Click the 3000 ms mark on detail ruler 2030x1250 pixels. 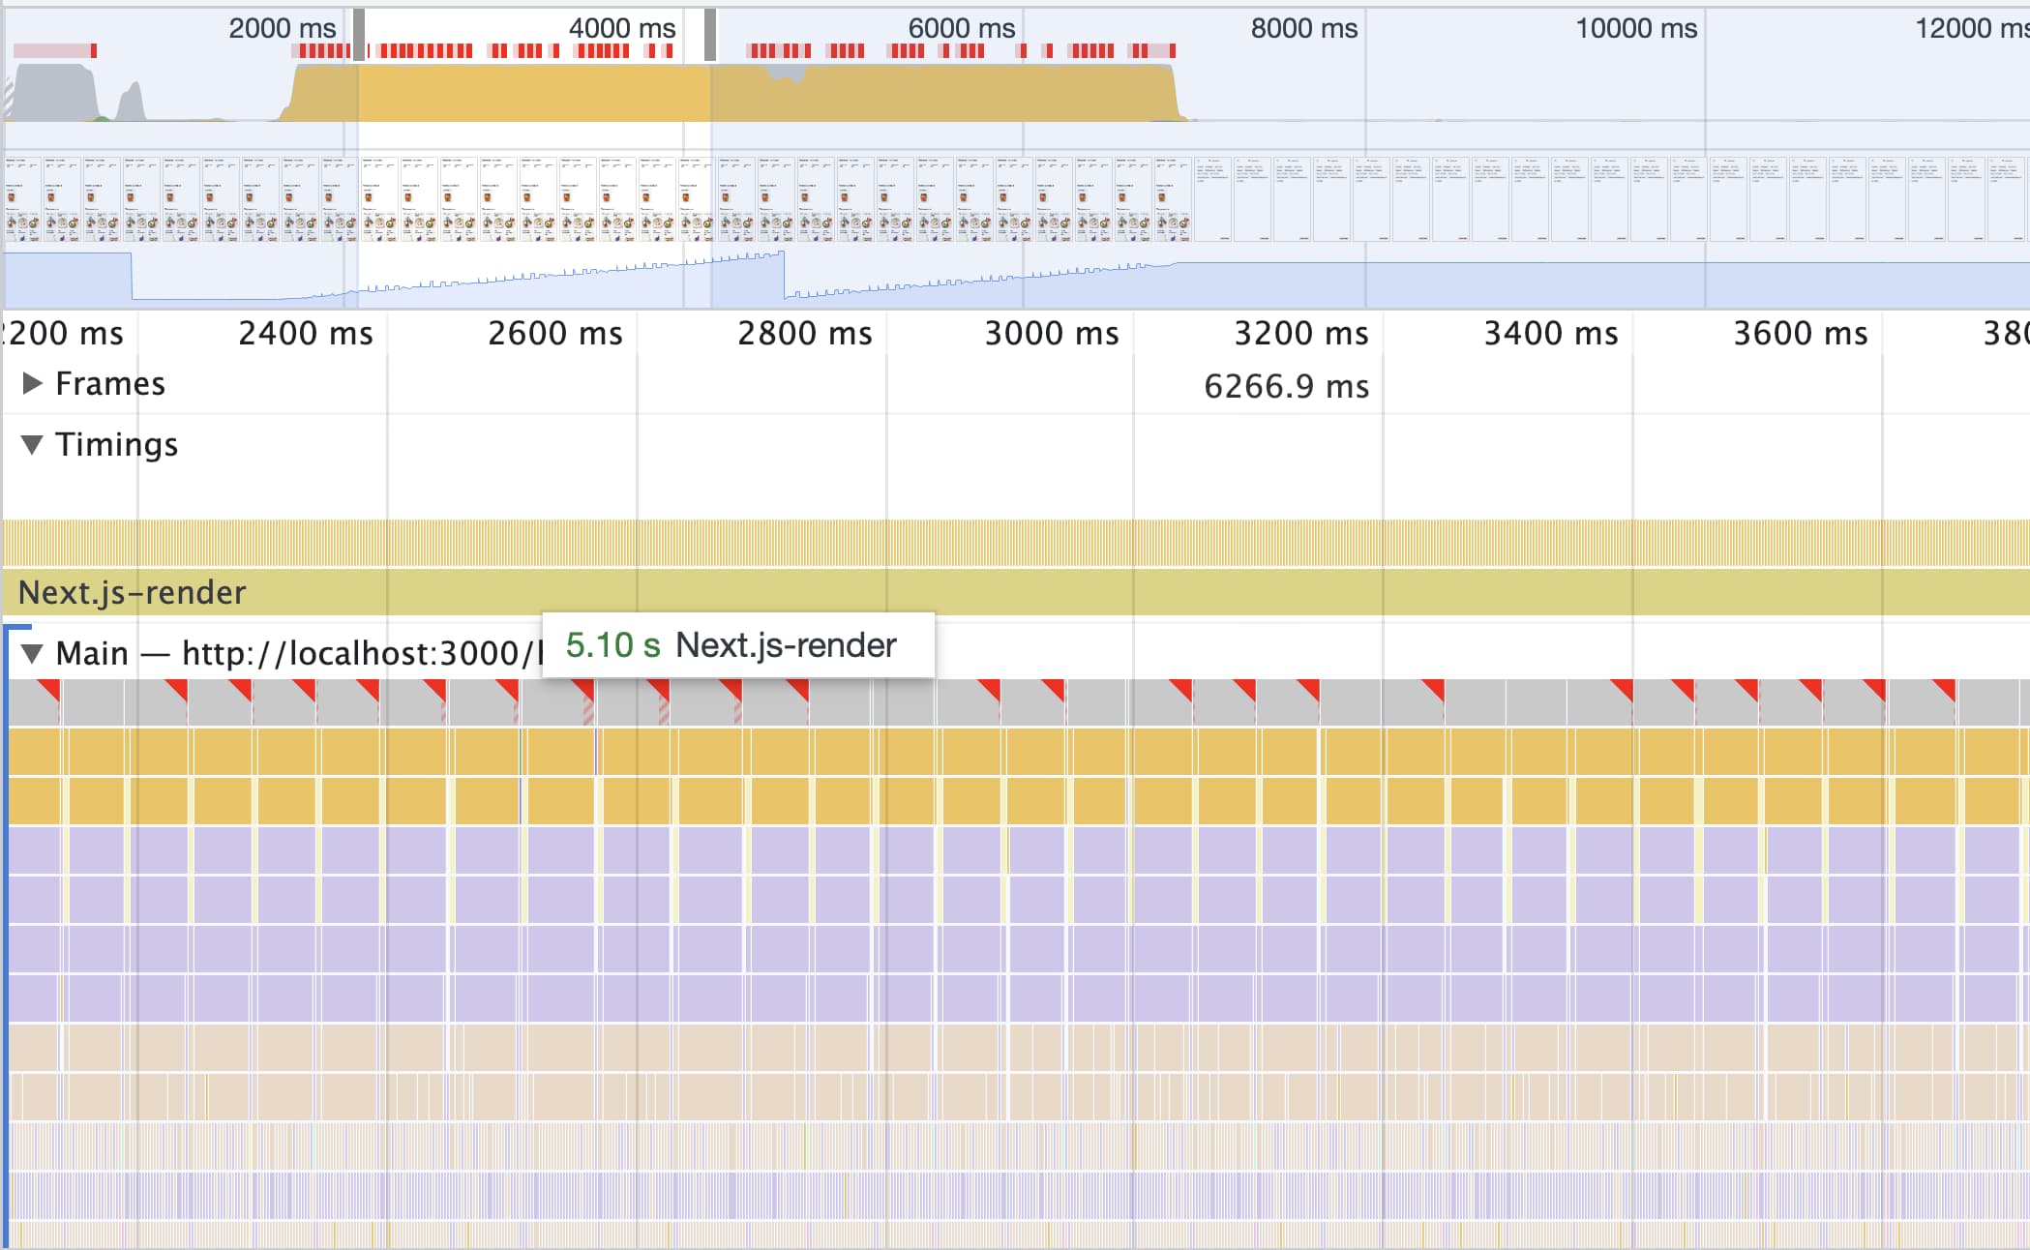(x=1051, y=334)
